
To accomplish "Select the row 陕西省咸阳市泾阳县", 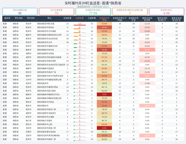I will click(93, 54).
